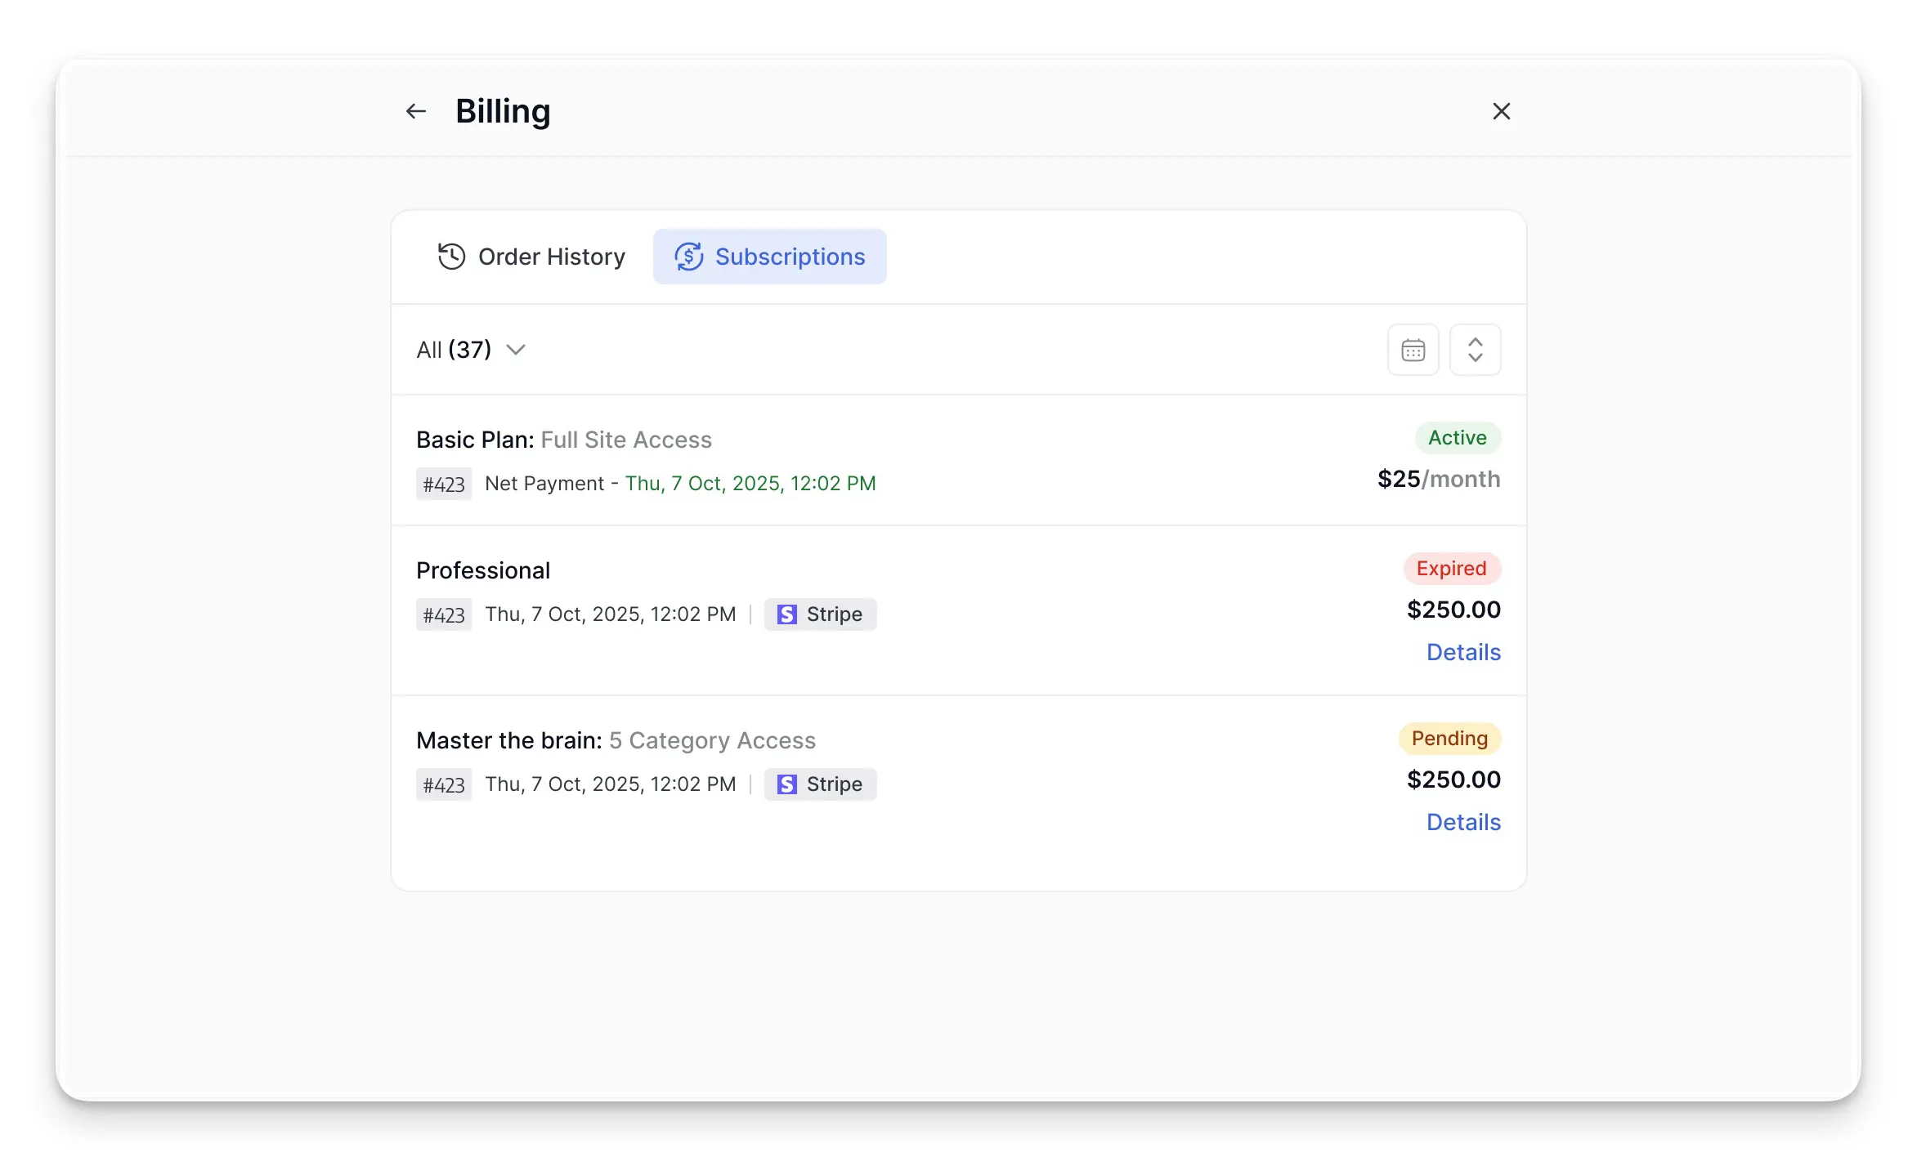
Task: Select the Professional subscription title
Action: tap(483, 570)
